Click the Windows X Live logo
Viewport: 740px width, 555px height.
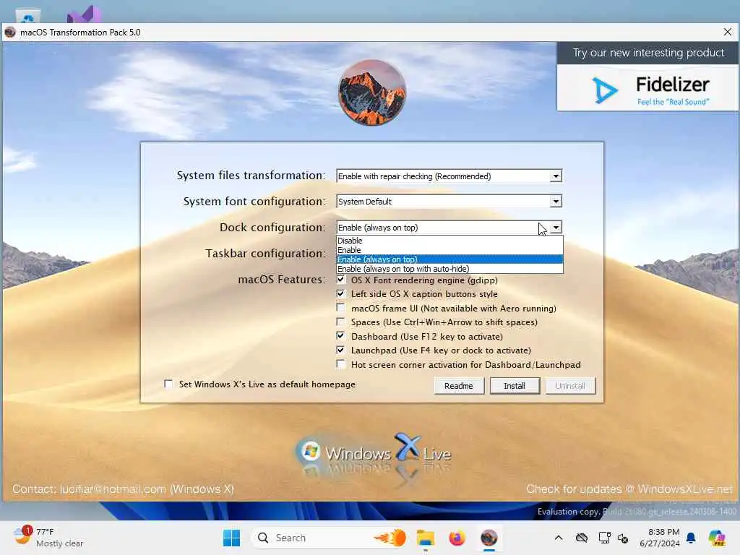click(373, 452)
